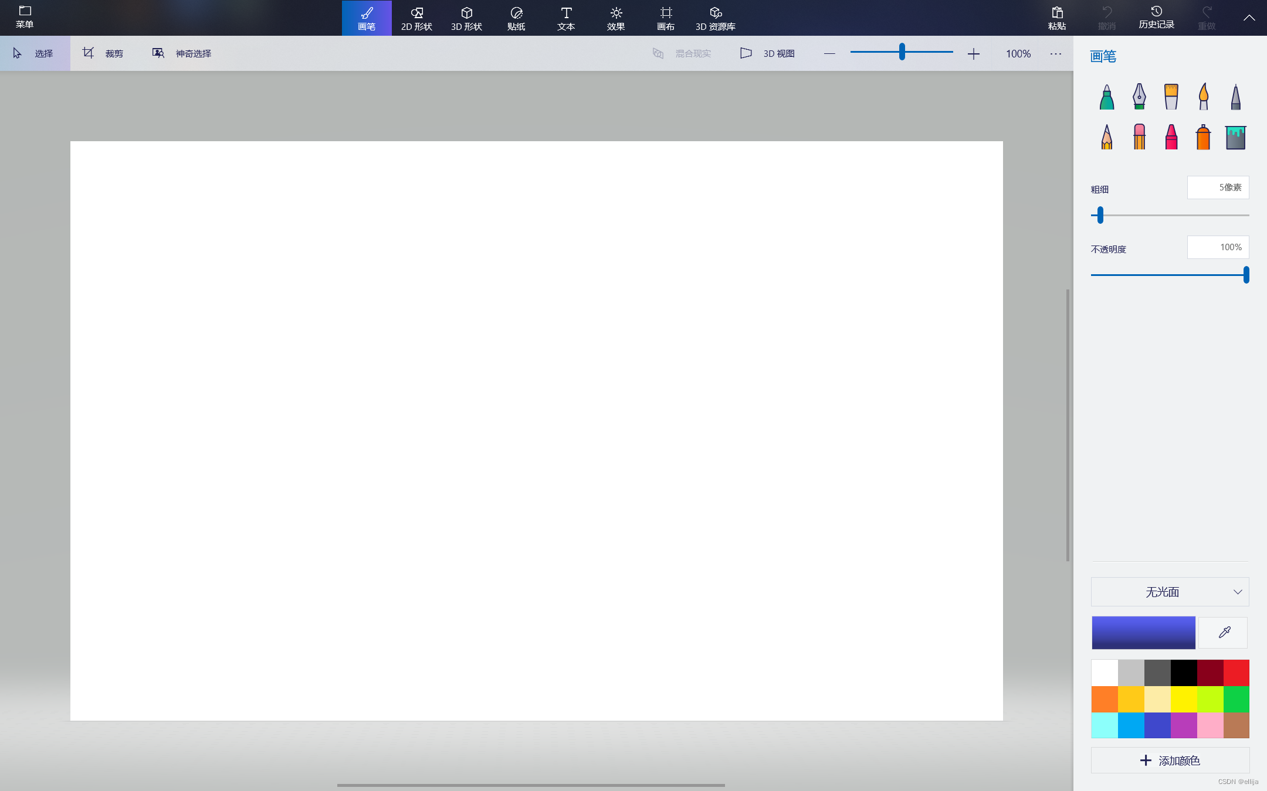Activate the Magic Select tool

click(x=182, y=53)
